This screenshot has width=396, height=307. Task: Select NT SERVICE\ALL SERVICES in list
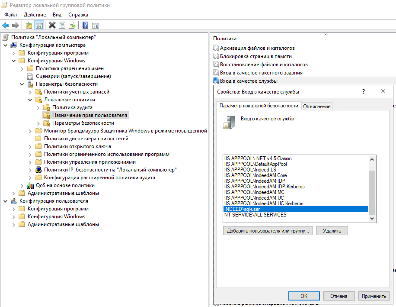pos(255,215)
